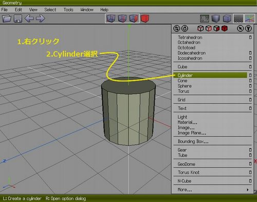Open the Edit menu
The height and width of the screenshot is (202, 257).
click(19, 10)
